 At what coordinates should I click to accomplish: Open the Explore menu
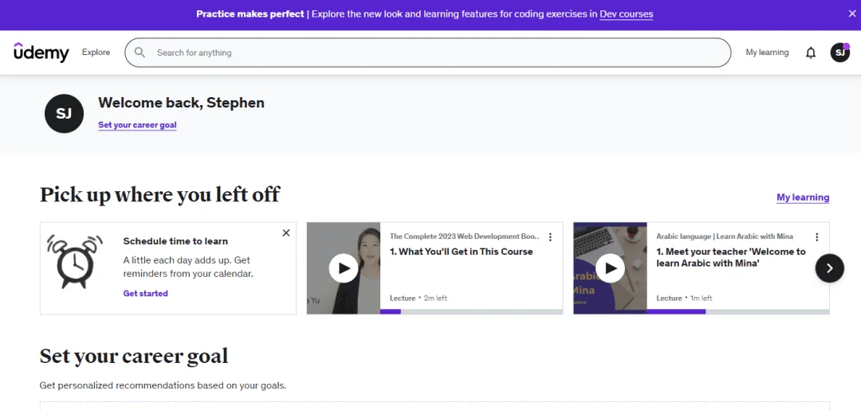tap(96, 52)
